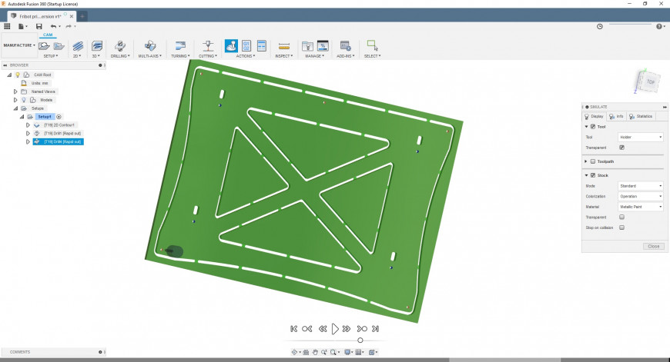Switch to the Statistics tab

point(641,116)
